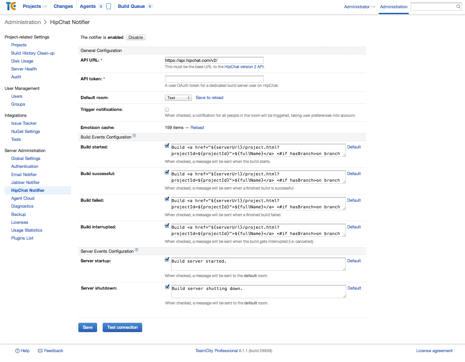Image resolution: width=465 pixels, height=362 pixels.
Task: Reset Build successful message to Default
Action: tap(354, 174)
